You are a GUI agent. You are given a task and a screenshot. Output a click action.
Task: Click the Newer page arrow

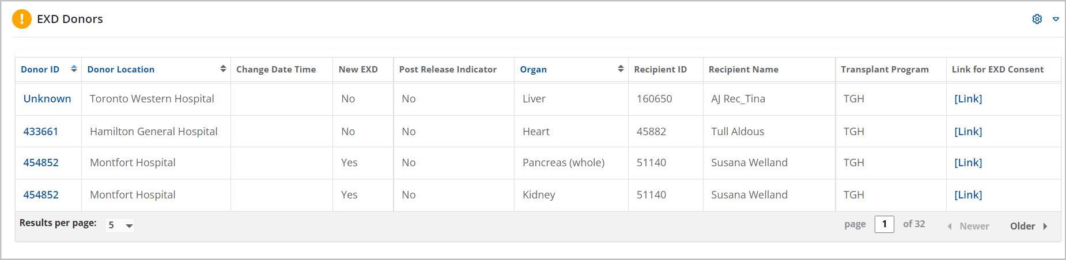[950, 226]
